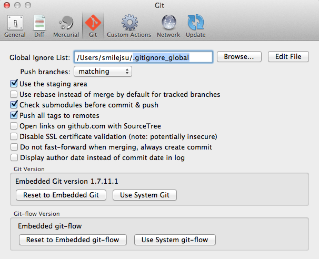Click the Git-flow Version group title
The width and height of the screenshot is (319, 259).
pyautogui.click(x=37, y=214)
